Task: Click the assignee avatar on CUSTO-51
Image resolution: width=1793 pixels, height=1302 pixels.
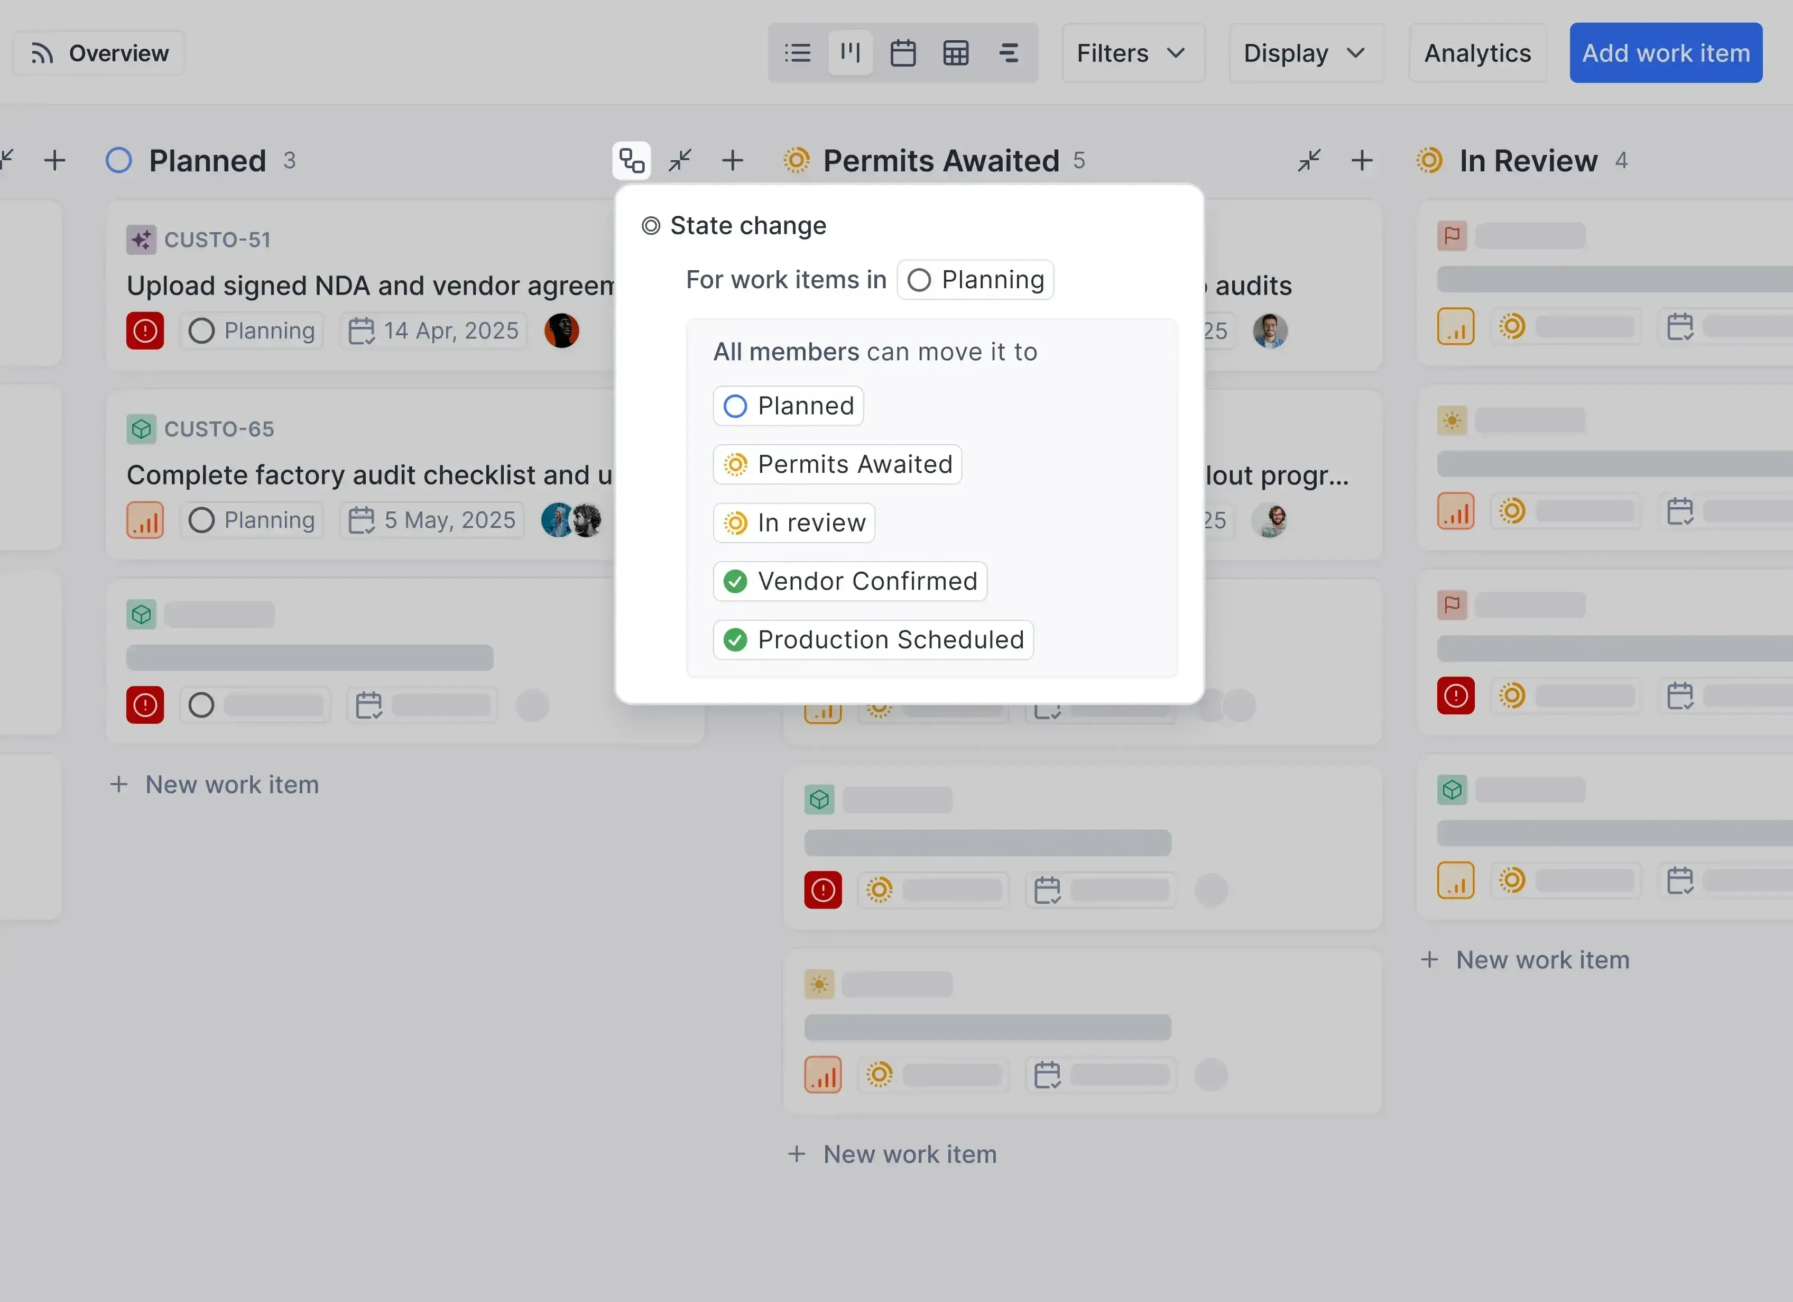Action: [561, 331]
